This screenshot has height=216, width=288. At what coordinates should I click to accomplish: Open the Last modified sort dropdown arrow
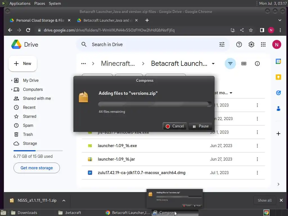click(231, 93)
